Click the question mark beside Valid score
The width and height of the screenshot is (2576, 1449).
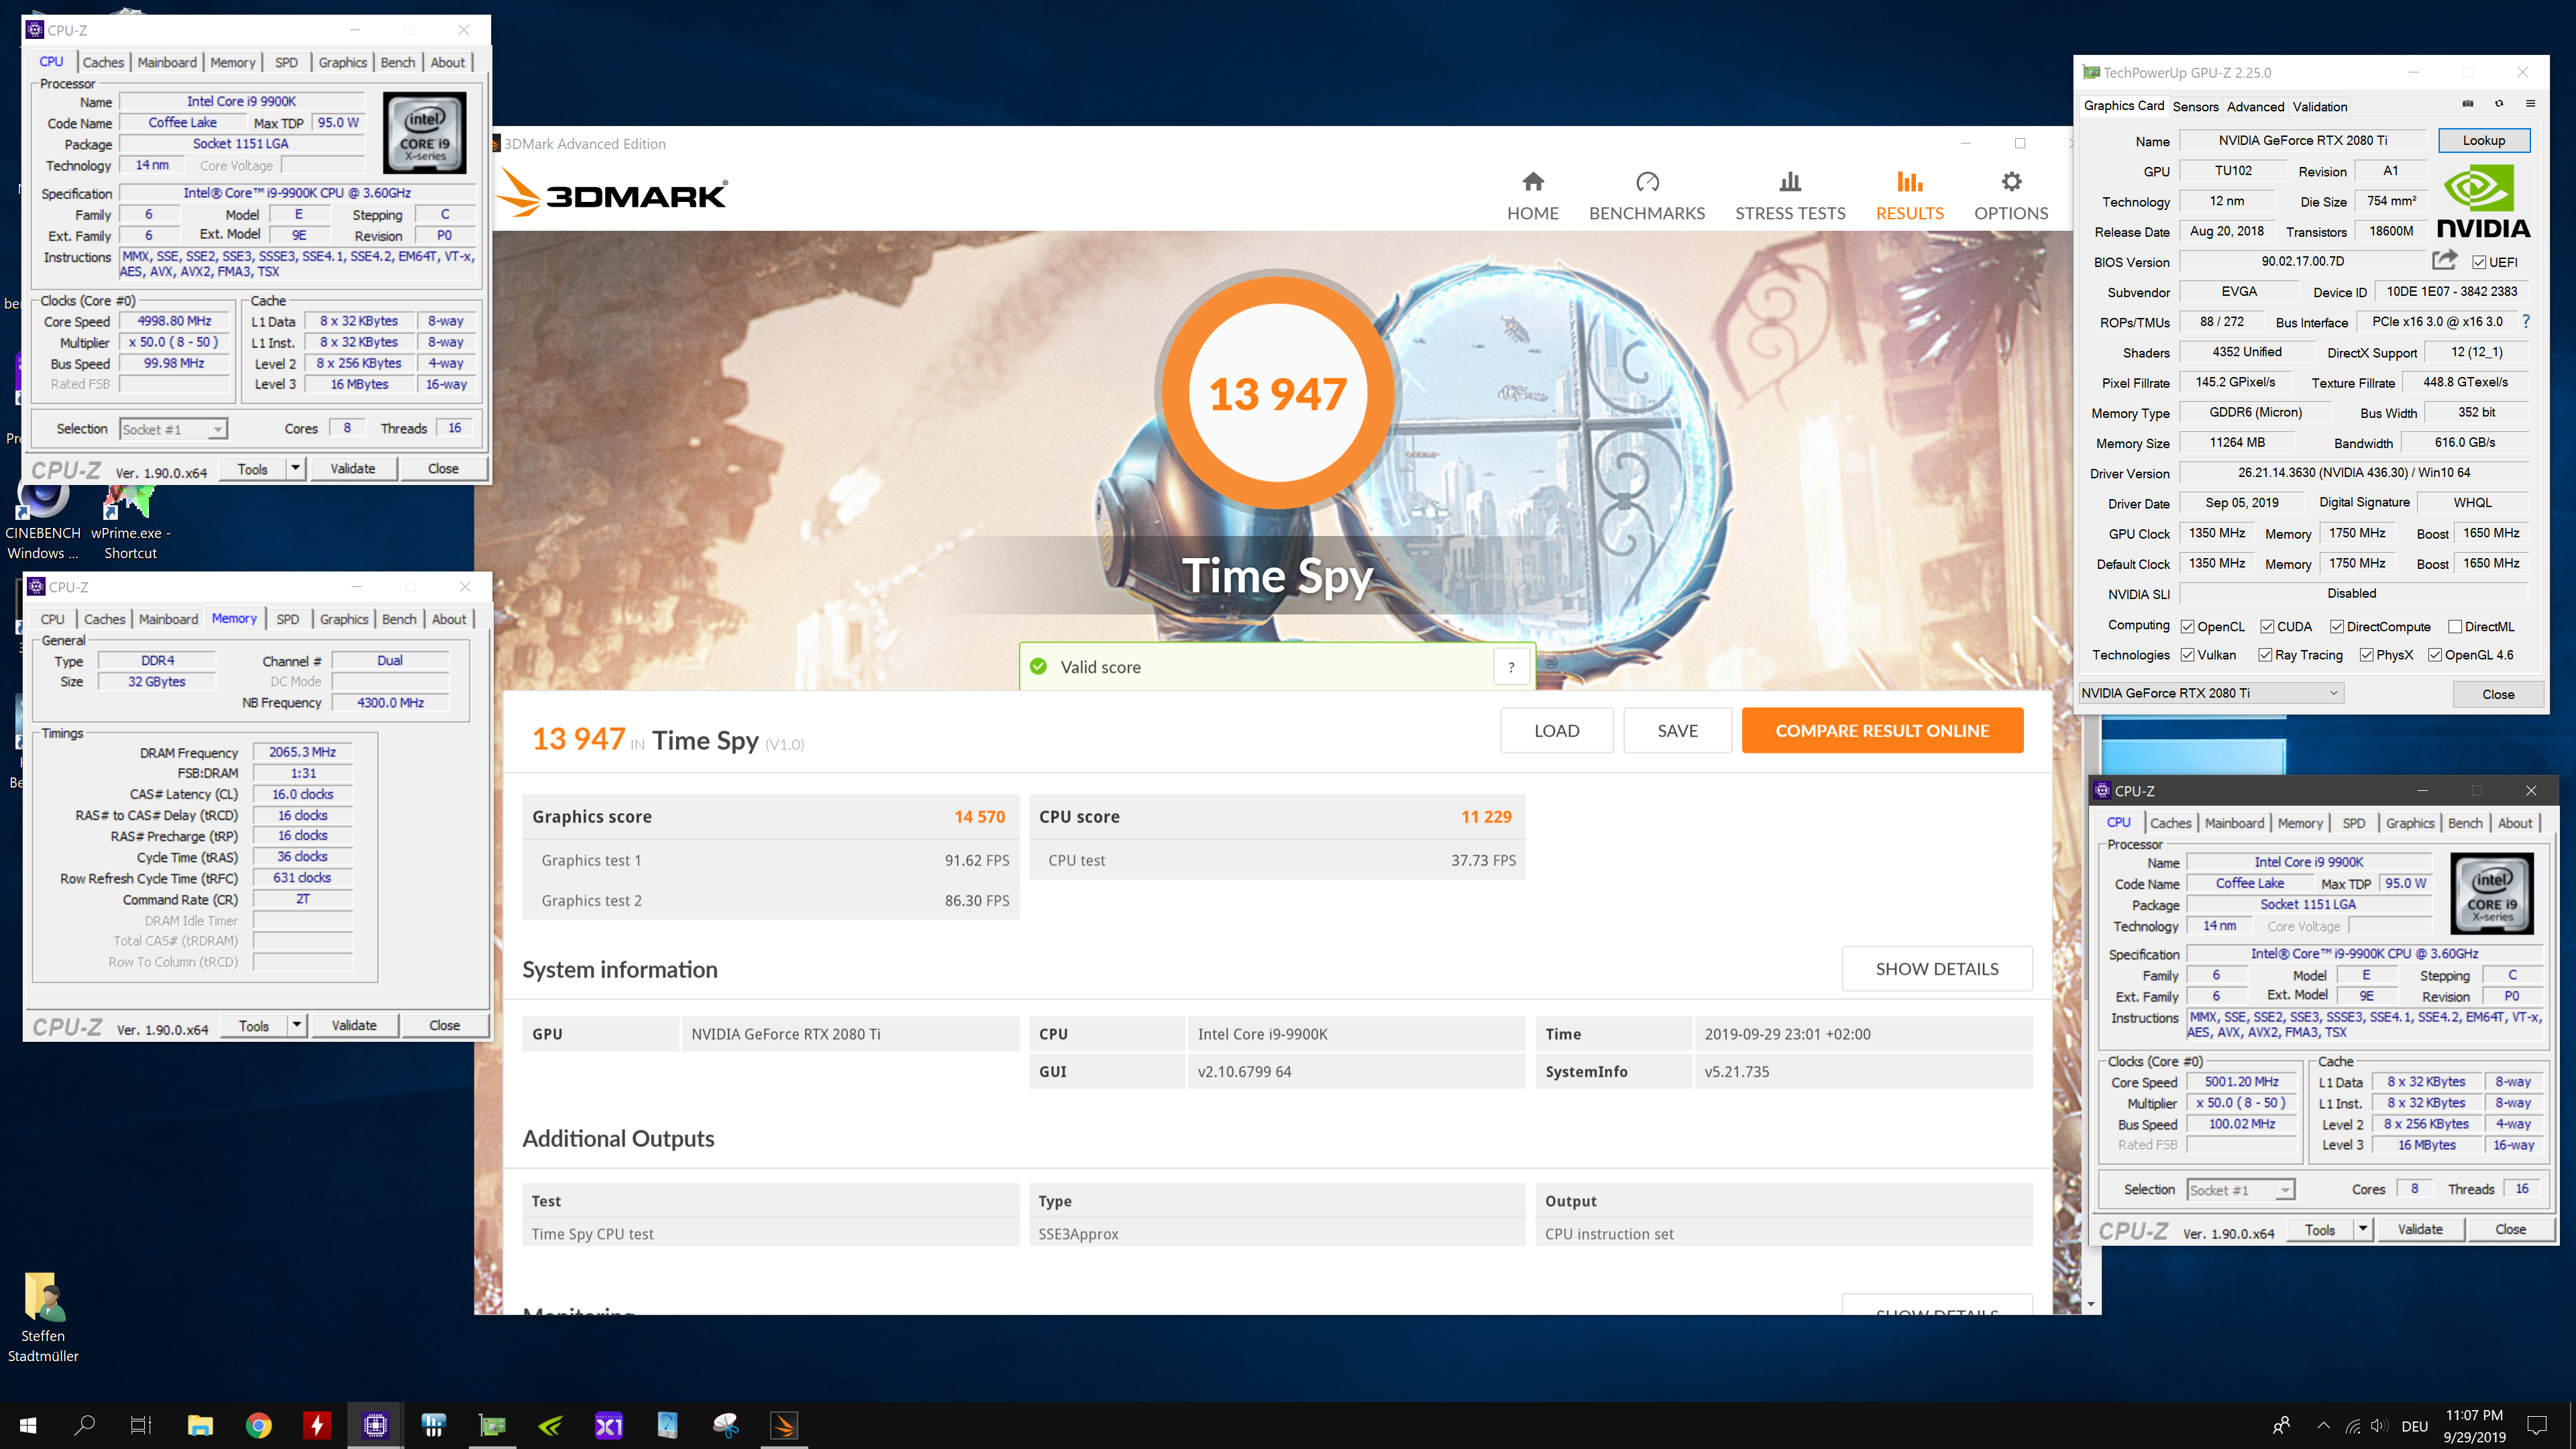(x=1511, y=667)
